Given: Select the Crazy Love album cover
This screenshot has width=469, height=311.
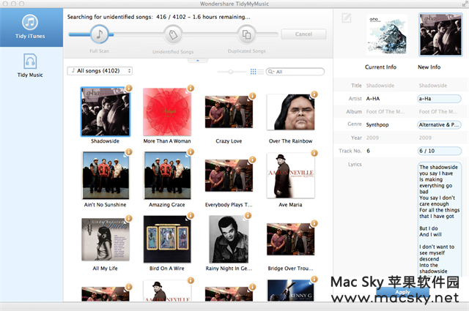Looking at the screenshot, I should tap(229, 112).
